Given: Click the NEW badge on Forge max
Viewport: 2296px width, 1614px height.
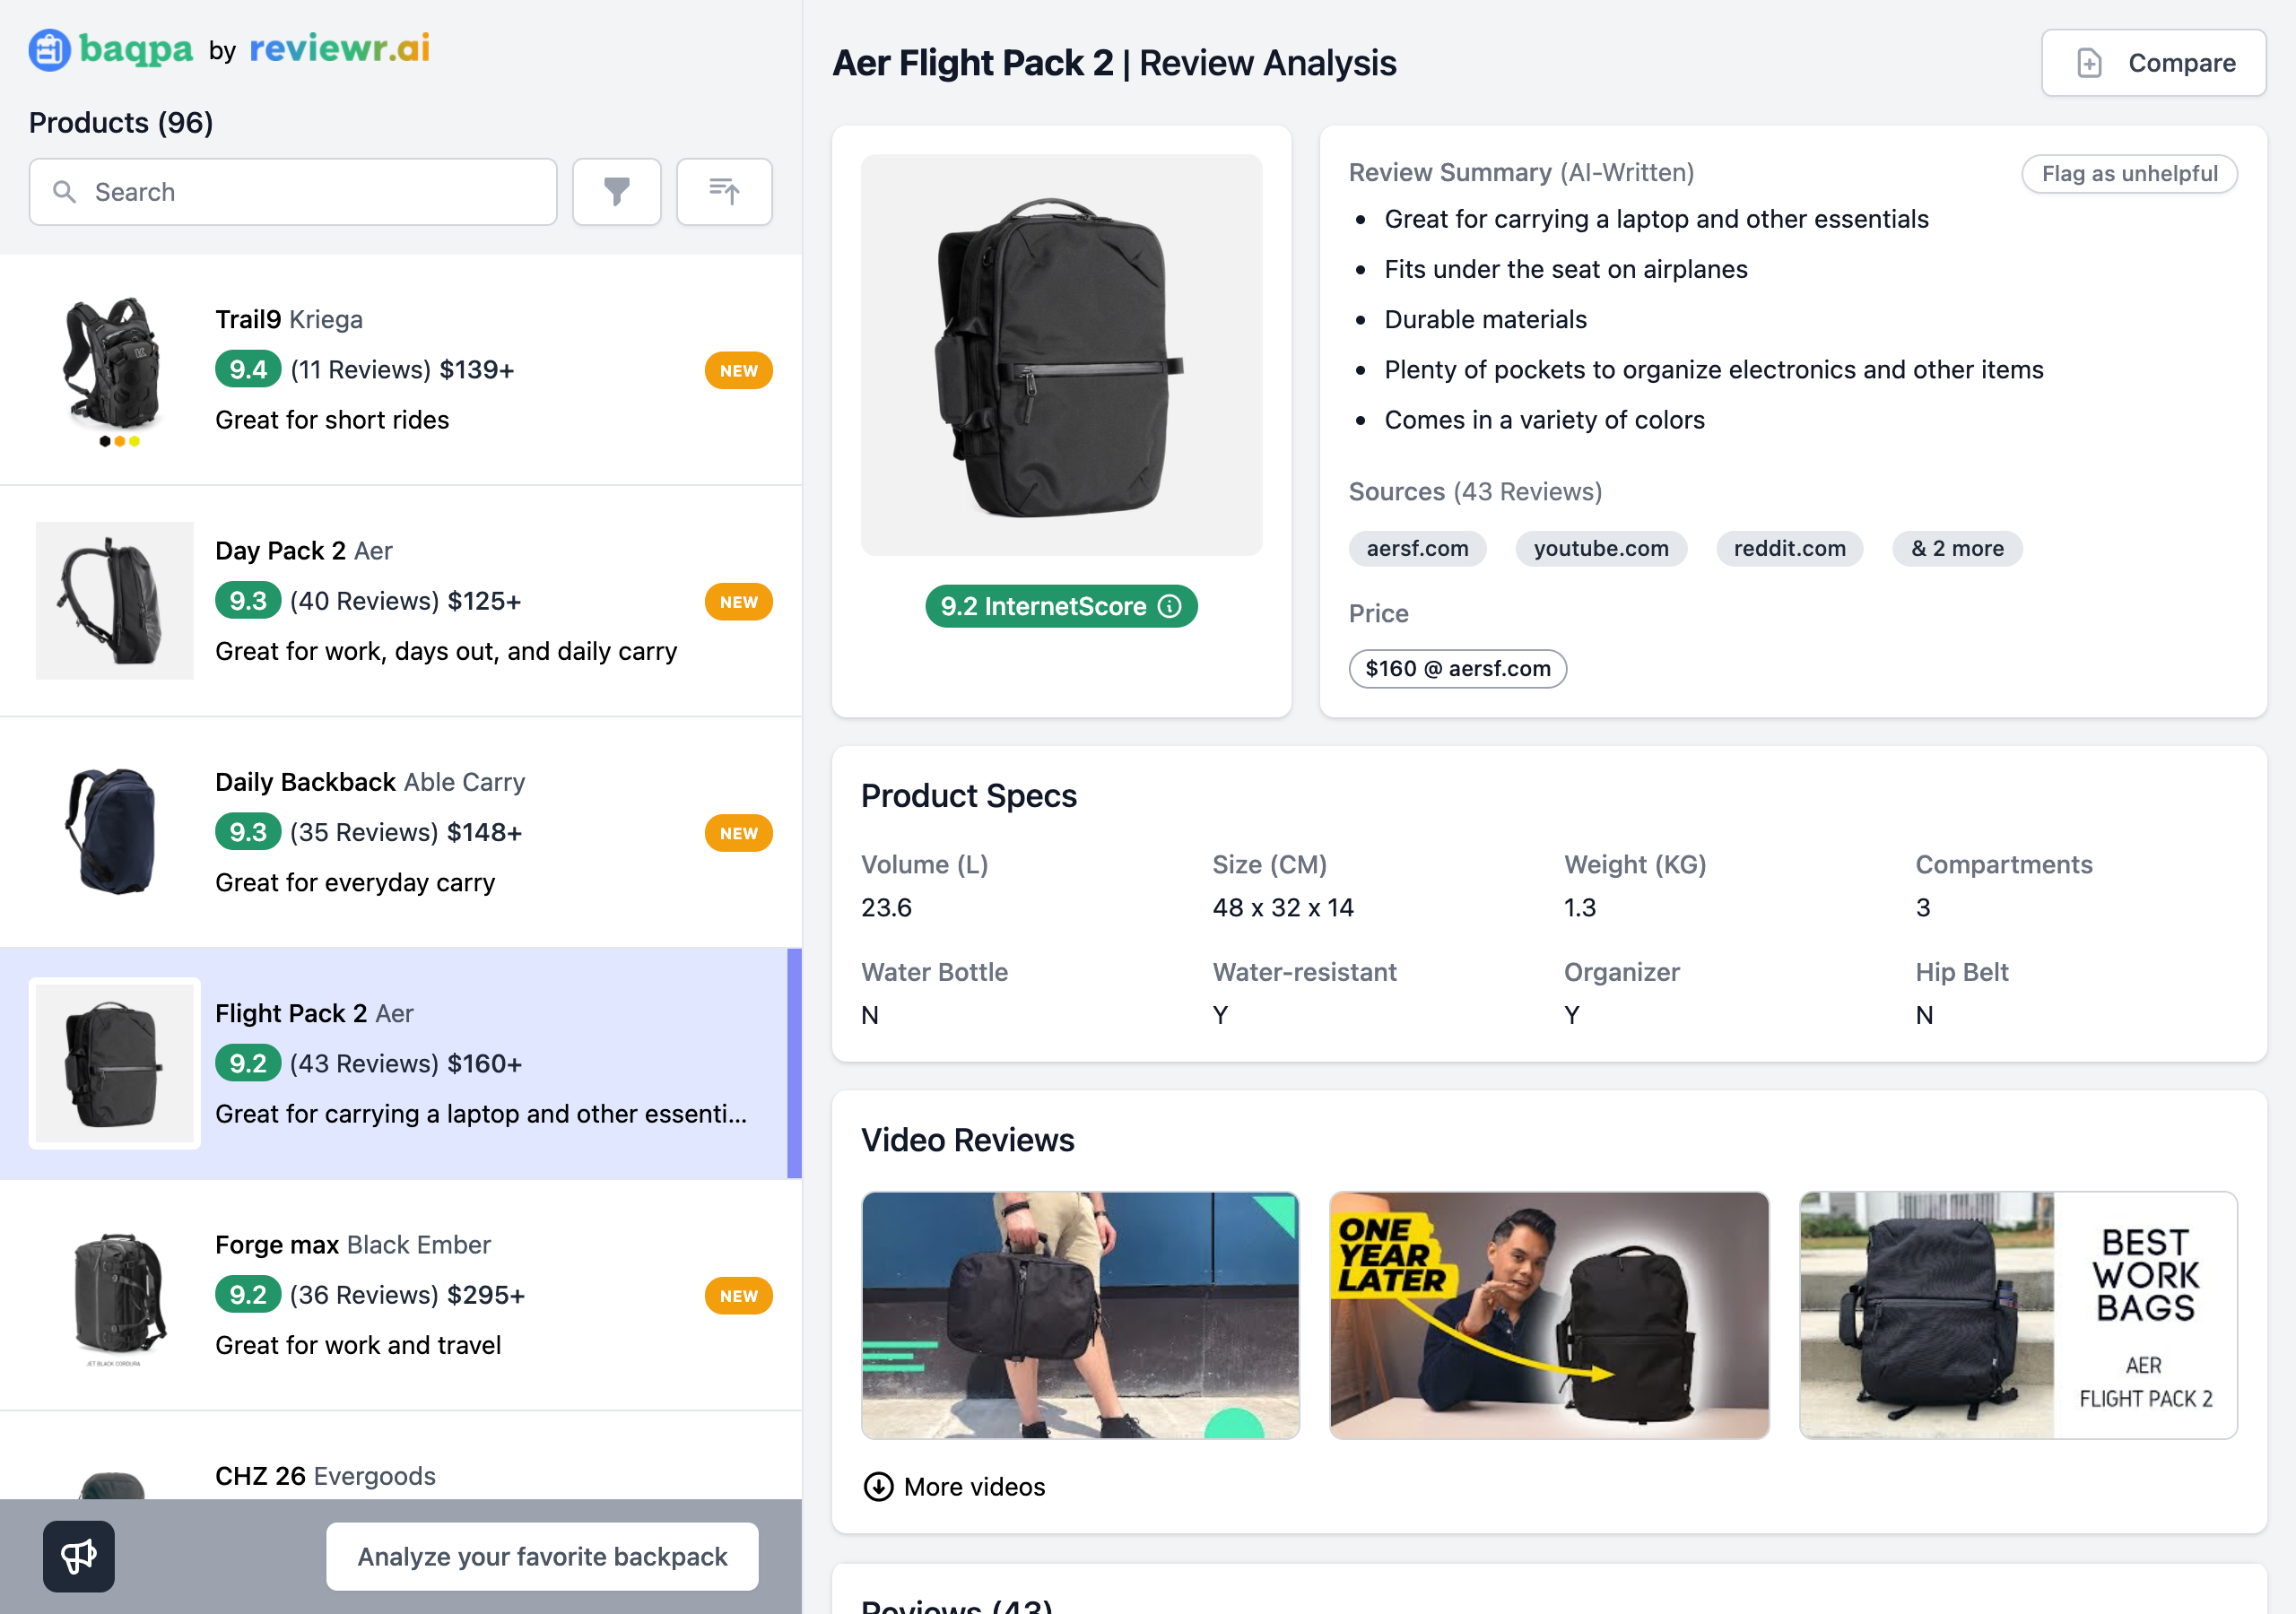Looking at the screenshot, I should pyautogui.click(x=738, y=1295).
